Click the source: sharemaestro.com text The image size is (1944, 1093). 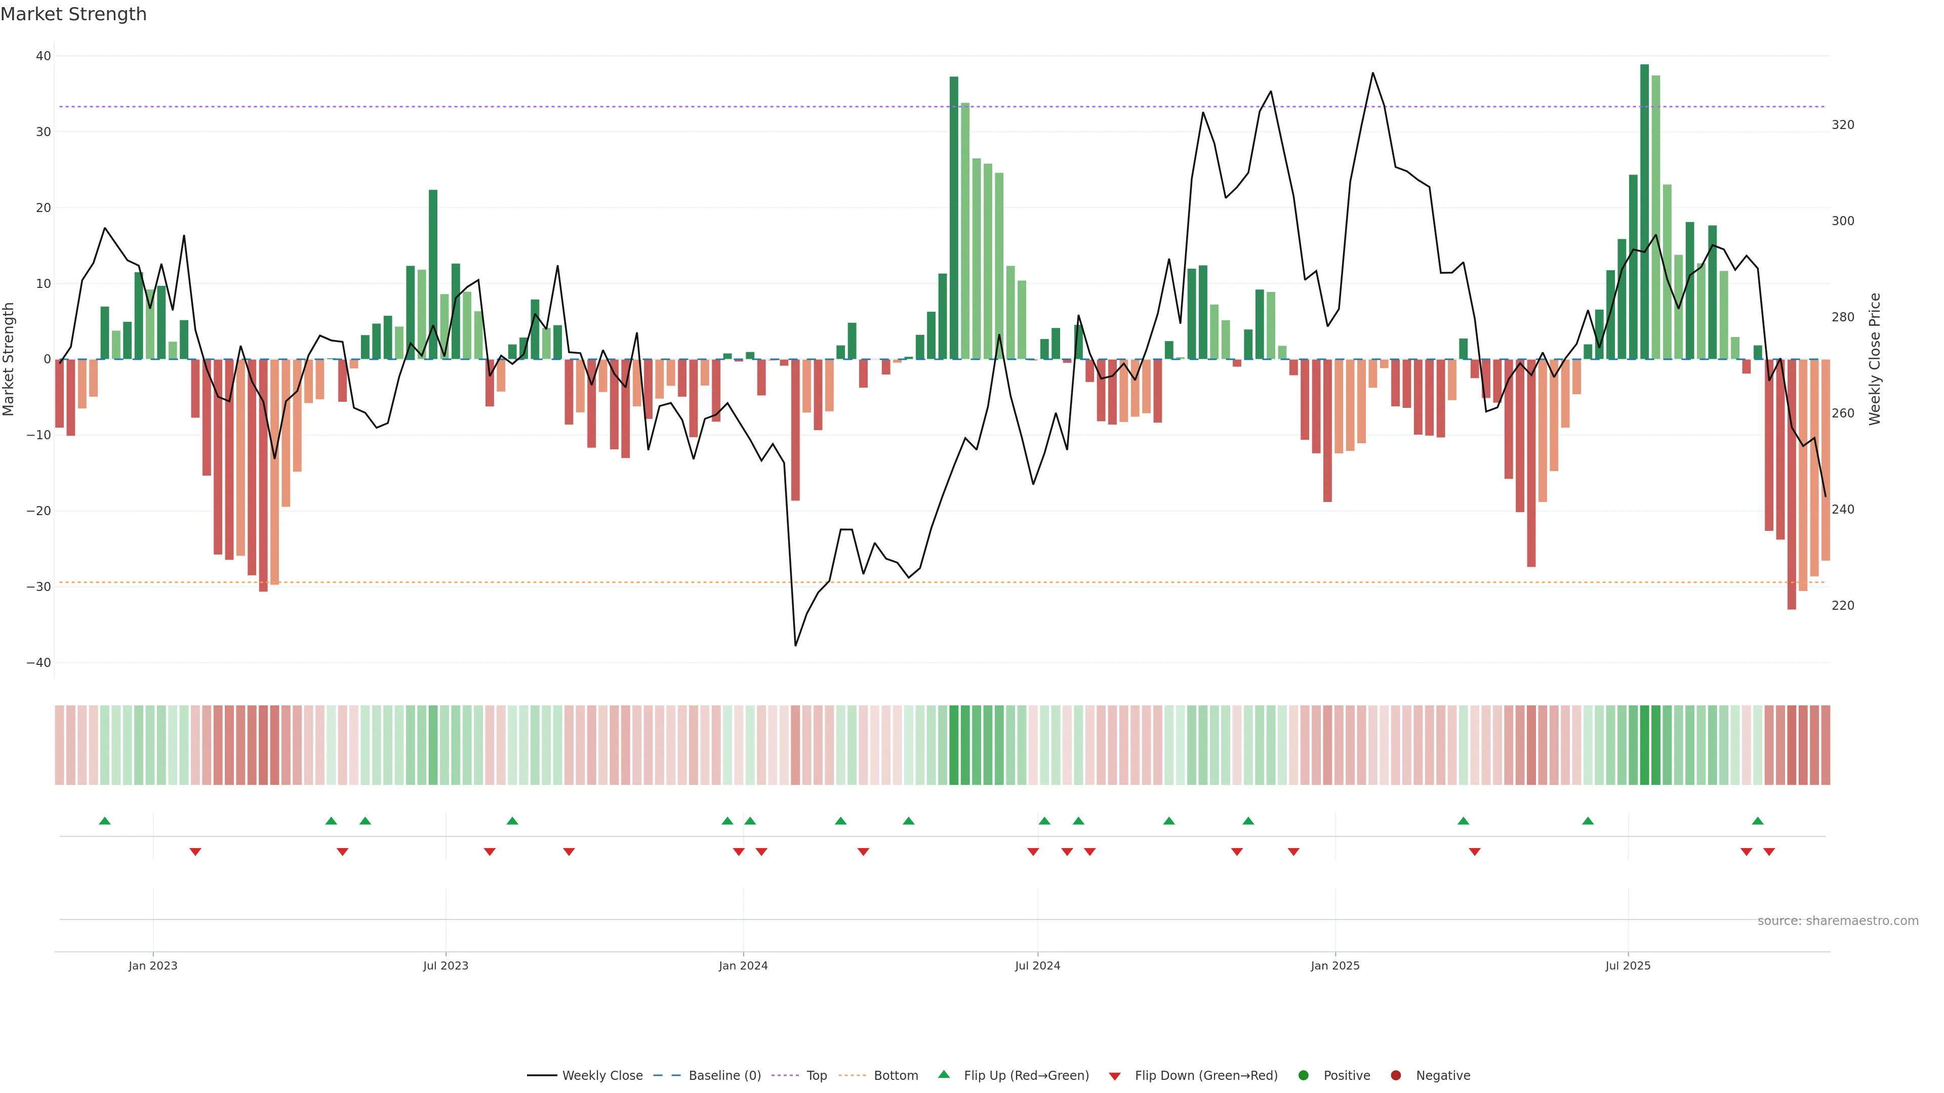point(1838,921)
